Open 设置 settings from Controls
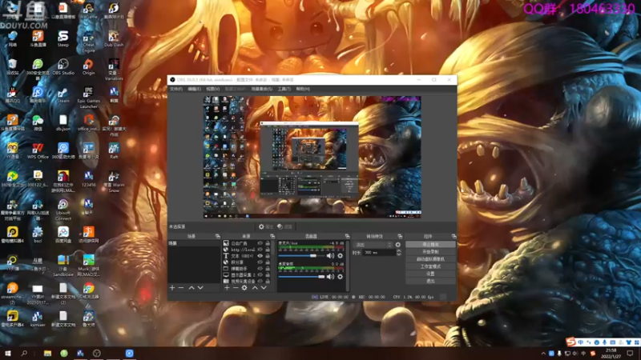 [430, 274]
